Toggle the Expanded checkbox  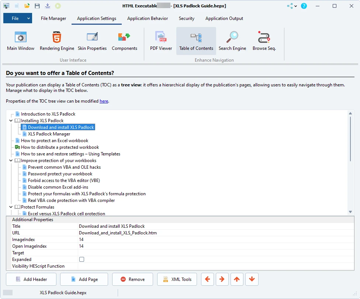tap(82, 260)
